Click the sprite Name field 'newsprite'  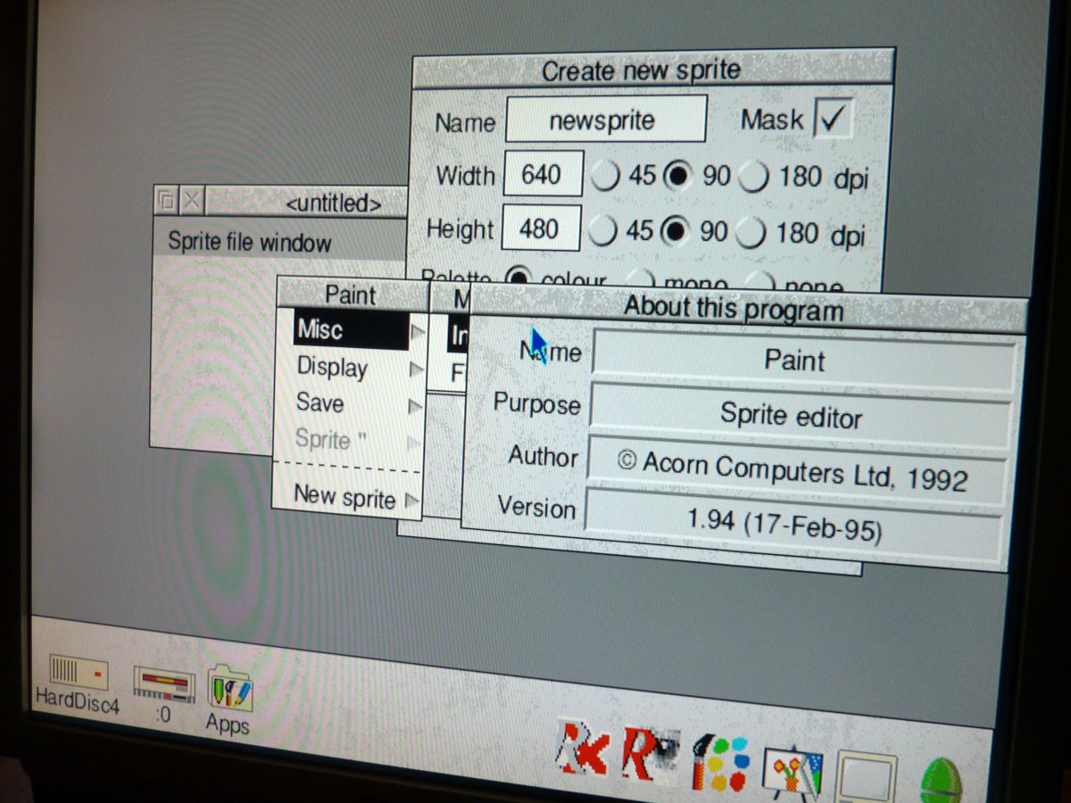[x=606, y=120]
